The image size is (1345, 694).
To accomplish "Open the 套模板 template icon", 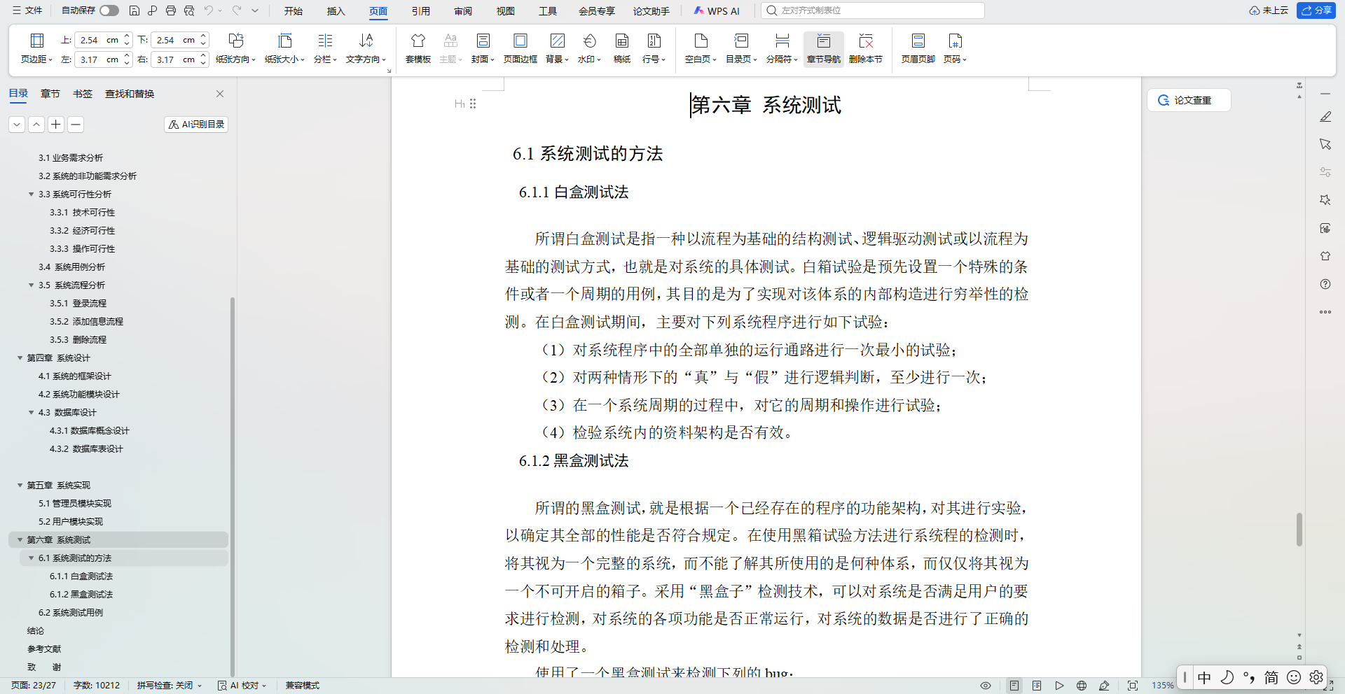I will 418,48.
